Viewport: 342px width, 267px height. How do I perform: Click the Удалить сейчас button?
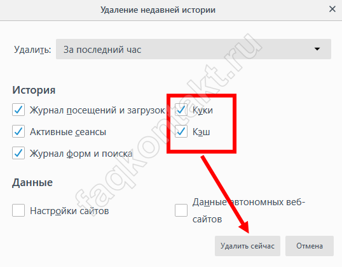pyautogui.click(x=247, y=246)
